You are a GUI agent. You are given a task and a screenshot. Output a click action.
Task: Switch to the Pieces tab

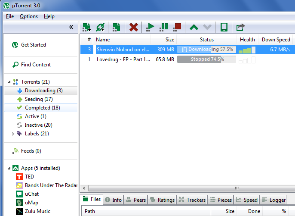(x=221, y=200)
